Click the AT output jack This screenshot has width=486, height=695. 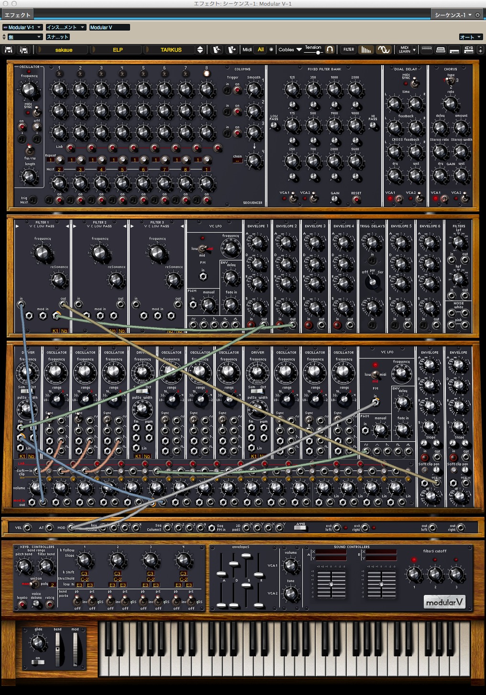click(49, 528)
